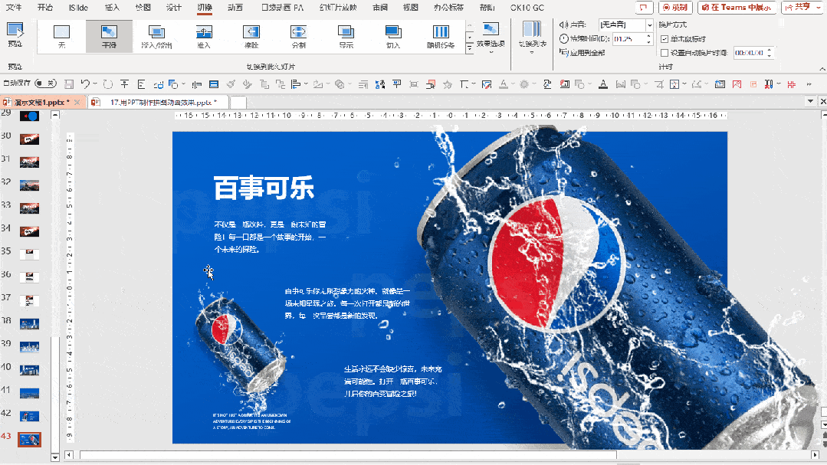The image size is (827, 465).
Task: Click the small Pepsi can image on slide
Action: point(240,345)
